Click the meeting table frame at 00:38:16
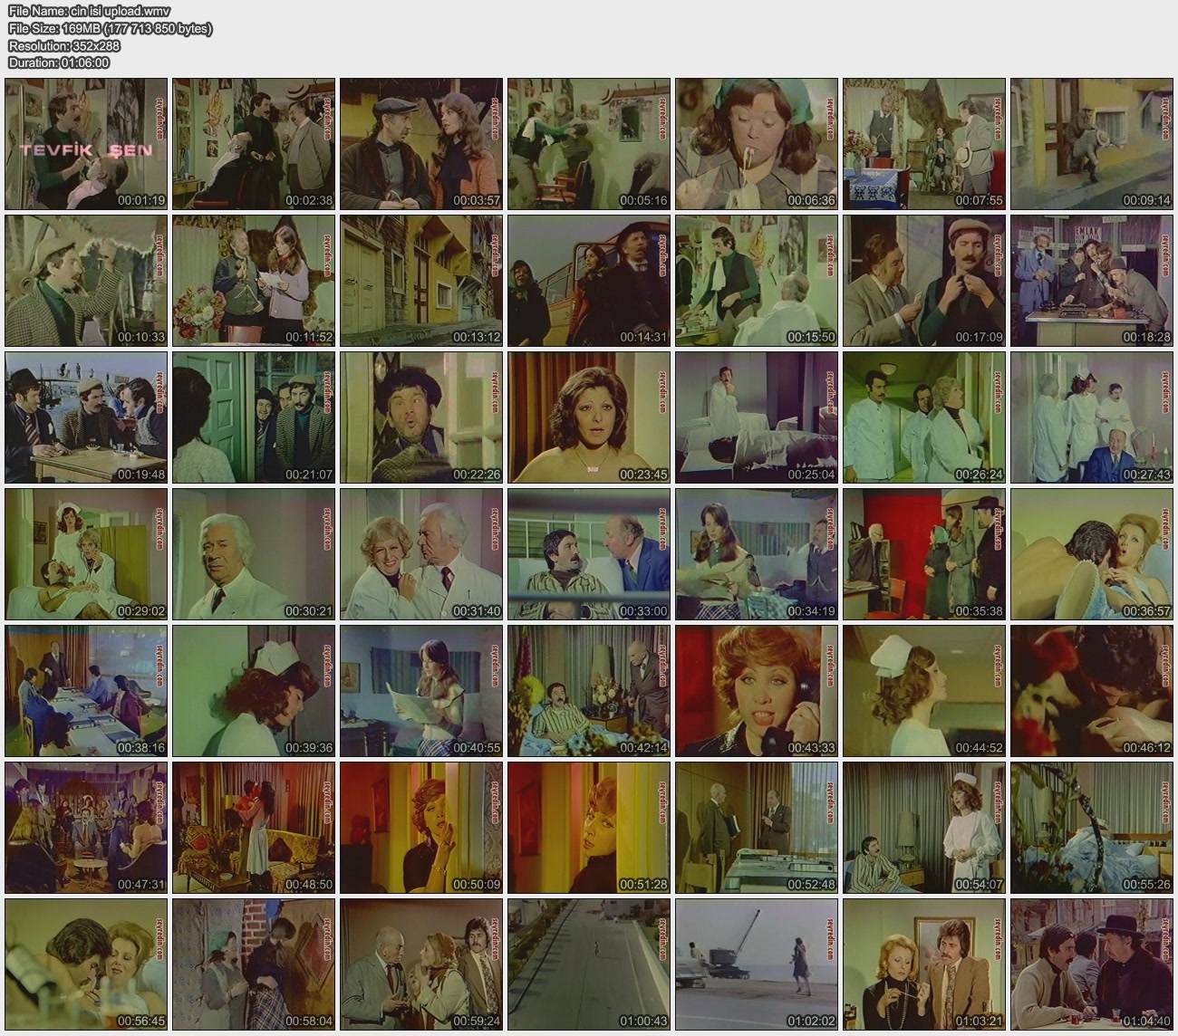Image resolution: width=1178 pixels, height=1036 pixels. tap(86, 691)
